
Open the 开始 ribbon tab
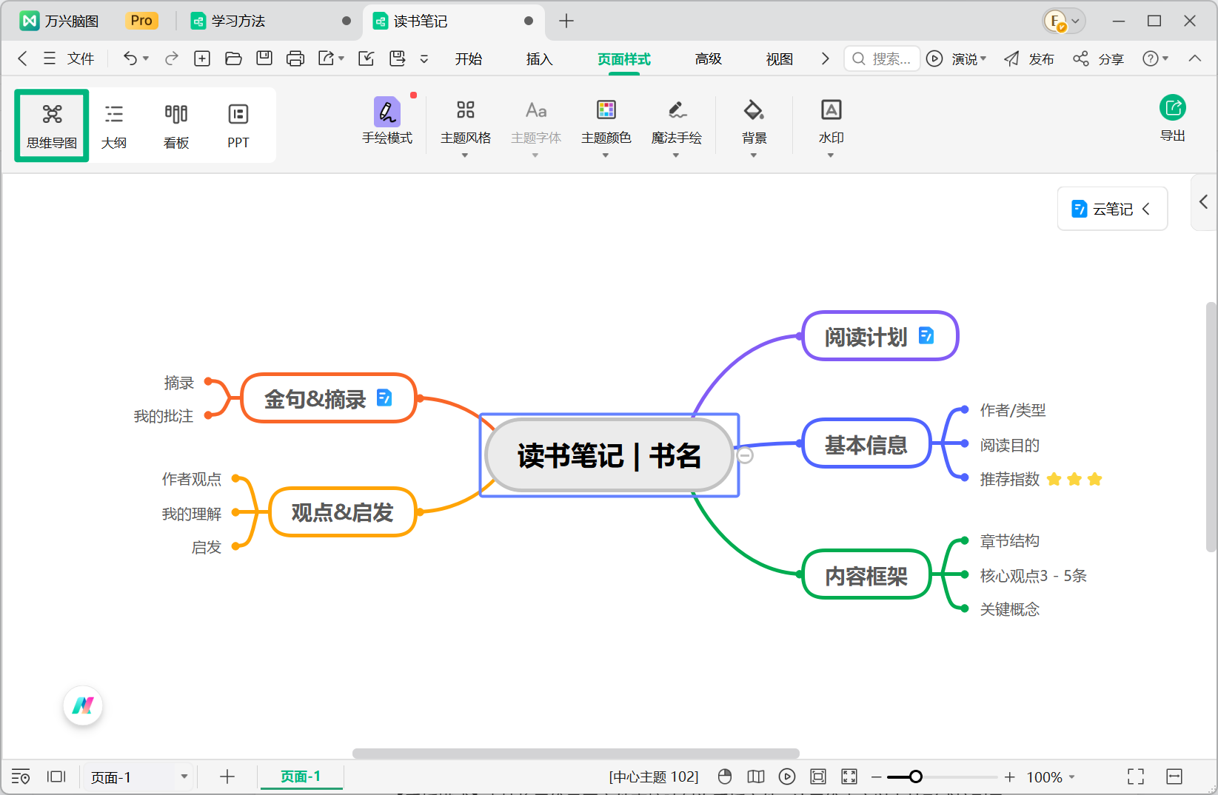[469, 59]
